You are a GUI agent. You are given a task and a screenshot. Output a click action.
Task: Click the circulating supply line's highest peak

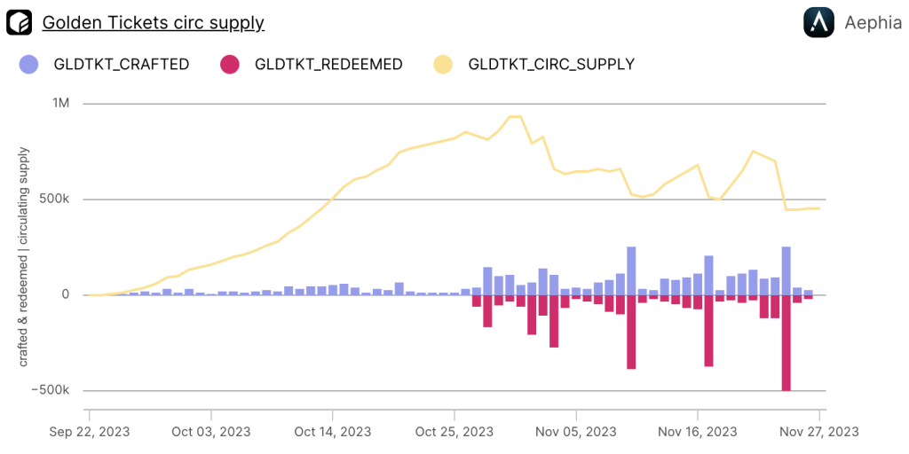(x=514, y=116)
